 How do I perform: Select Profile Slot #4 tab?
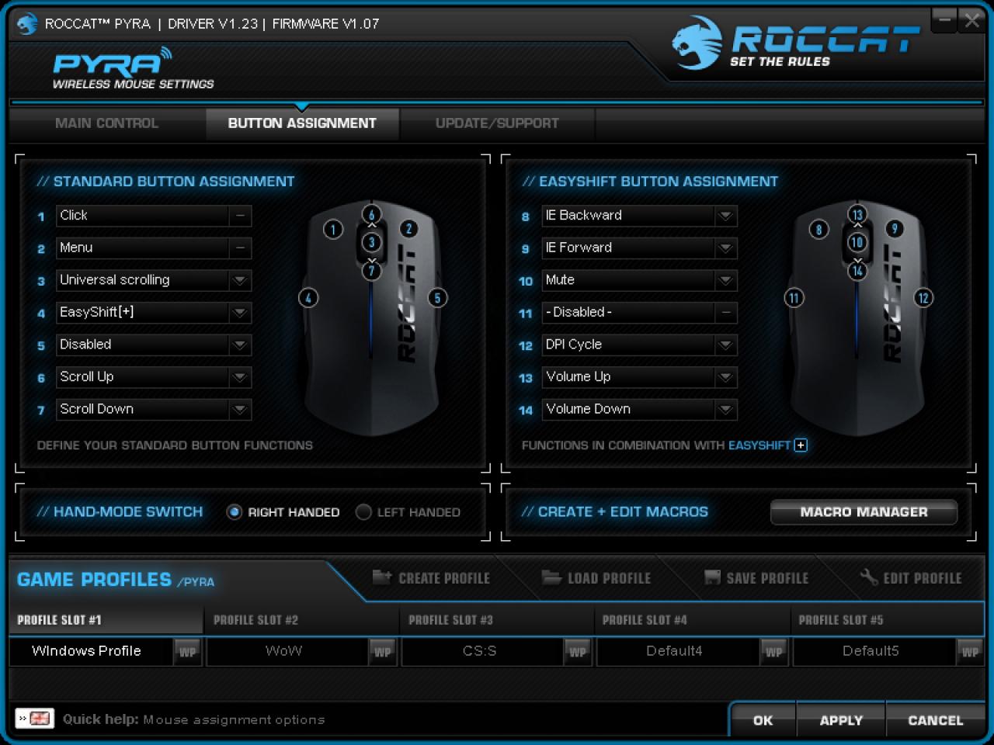(x=693, y=620)
